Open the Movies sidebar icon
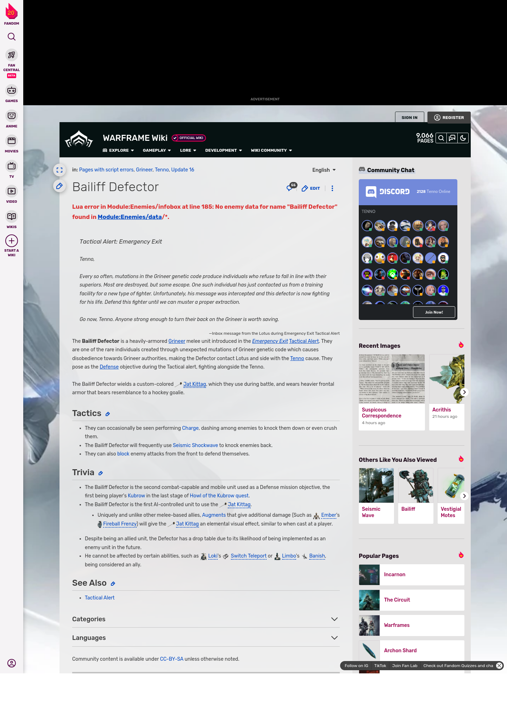Image resolution: width=507 pixels, height=704 pixels. (12, 141)
